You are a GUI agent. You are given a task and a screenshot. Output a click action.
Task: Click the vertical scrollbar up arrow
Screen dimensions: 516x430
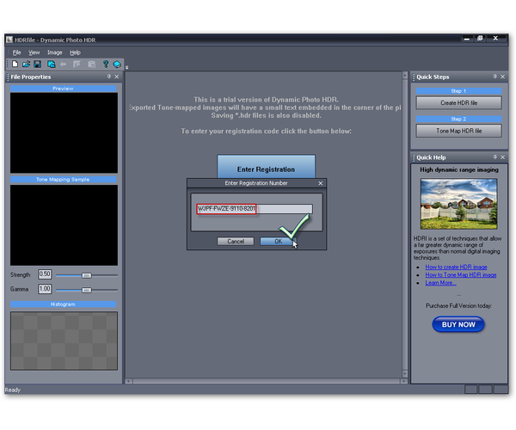coord(405,76)
